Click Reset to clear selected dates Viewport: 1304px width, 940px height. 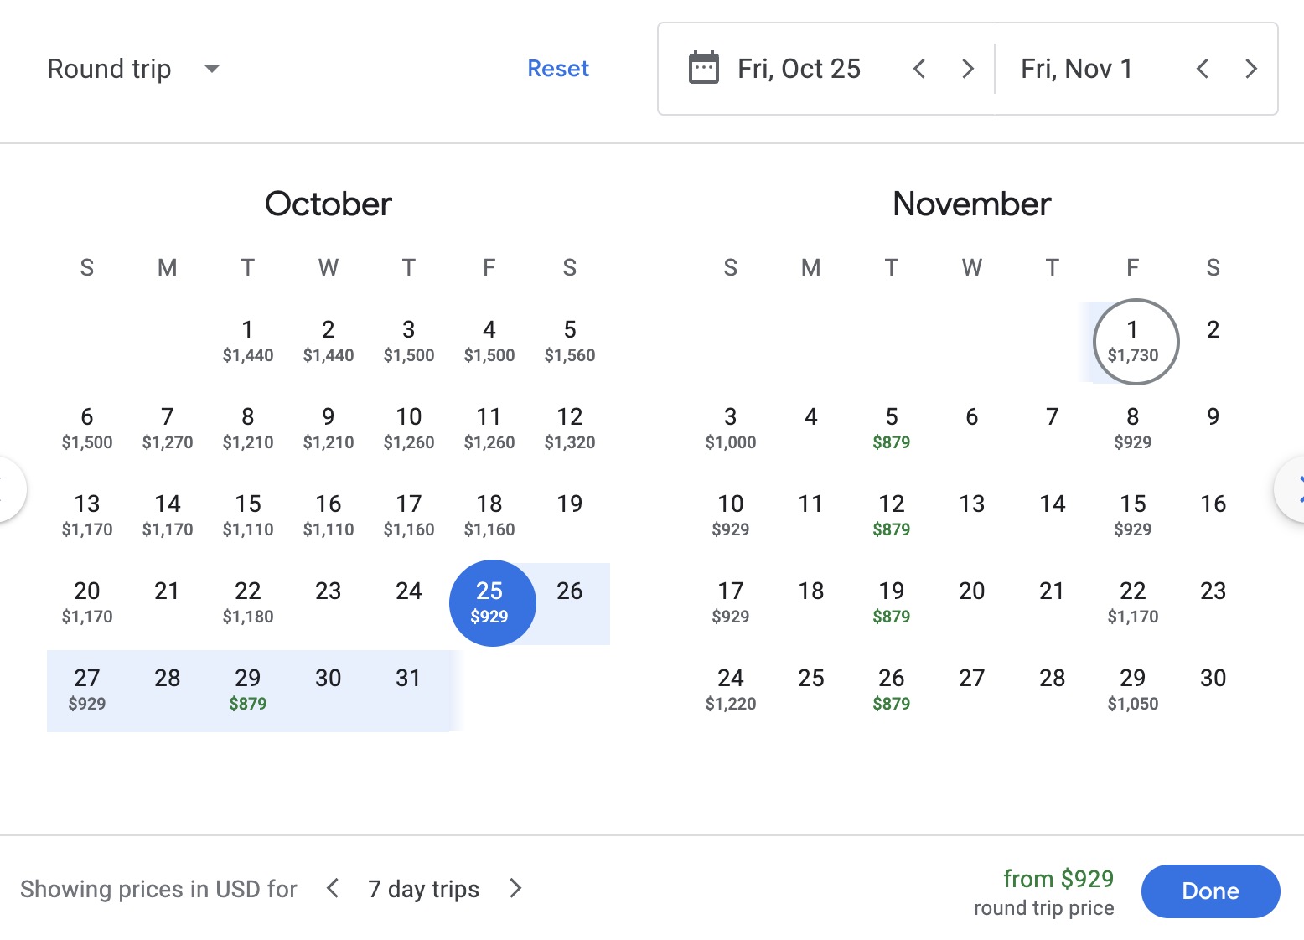tap(558, 69)
